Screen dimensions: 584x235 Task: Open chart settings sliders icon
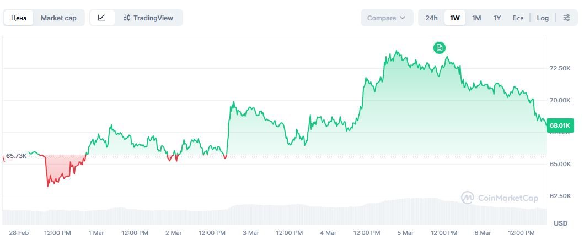point(566,18)
